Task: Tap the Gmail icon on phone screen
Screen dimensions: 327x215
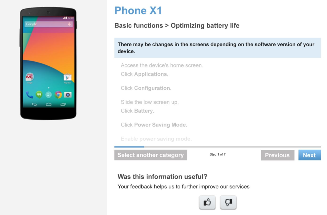Action: click(30, 77)
